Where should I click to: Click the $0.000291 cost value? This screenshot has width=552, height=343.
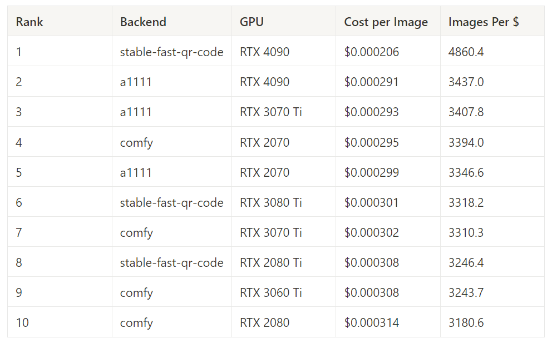(371, 82)
